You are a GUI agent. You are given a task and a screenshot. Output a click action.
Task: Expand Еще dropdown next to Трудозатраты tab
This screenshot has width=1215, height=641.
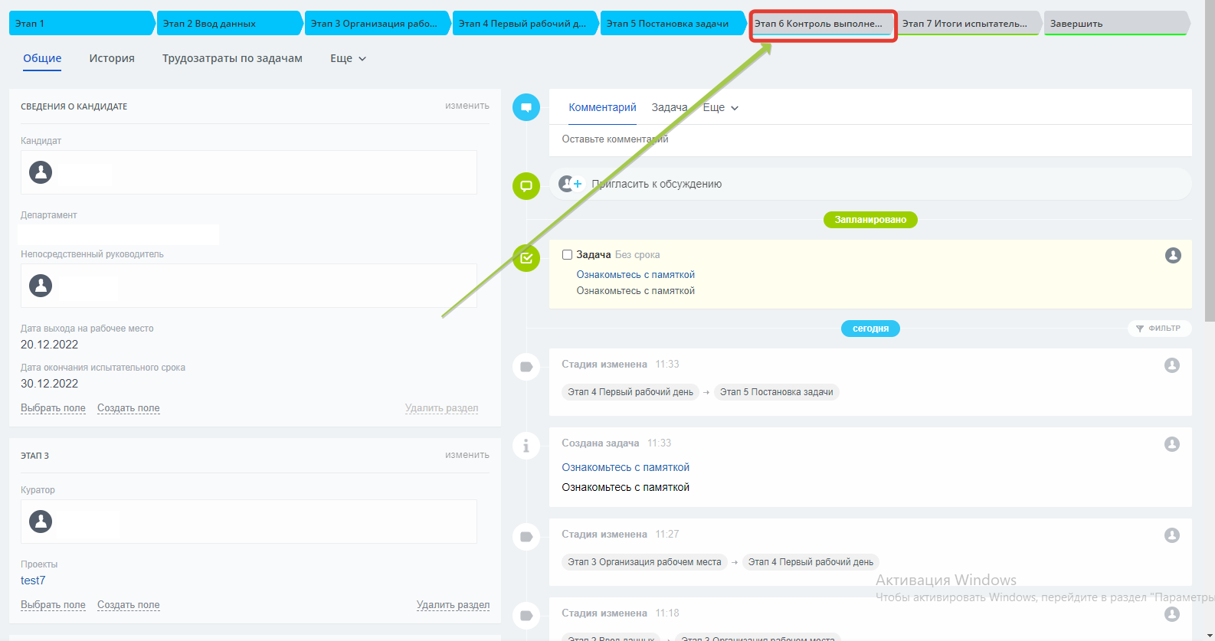point(349,58)
